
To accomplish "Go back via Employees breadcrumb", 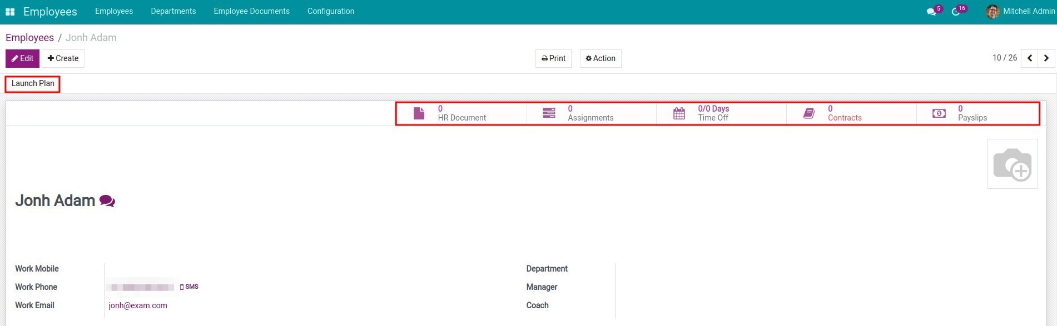I will (29, 38).
